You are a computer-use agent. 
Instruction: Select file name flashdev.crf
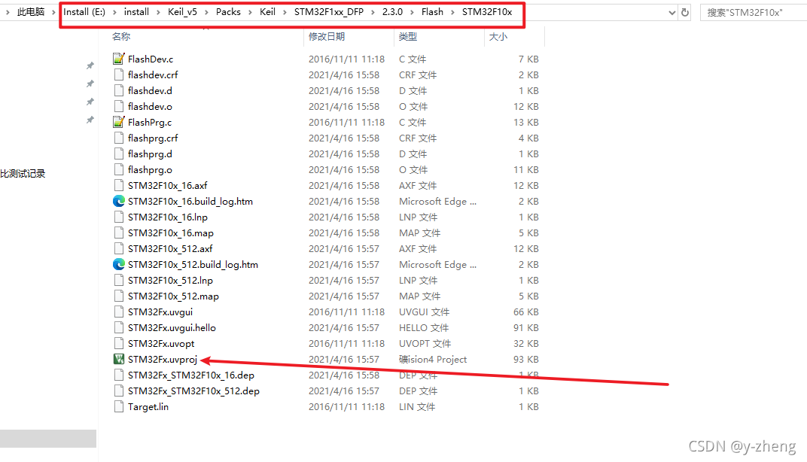pyautogui.click(x=153, y=74)
